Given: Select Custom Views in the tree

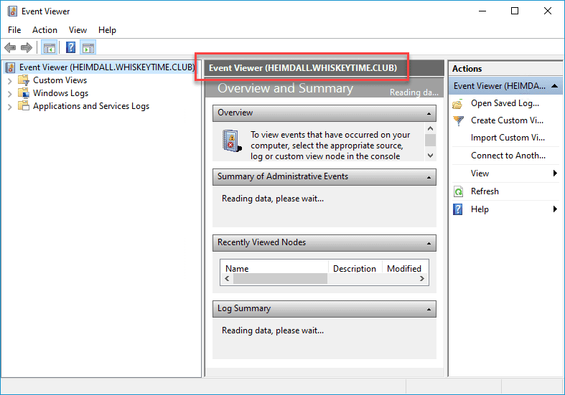Looking at the screenshot, I should pos(60,80).
